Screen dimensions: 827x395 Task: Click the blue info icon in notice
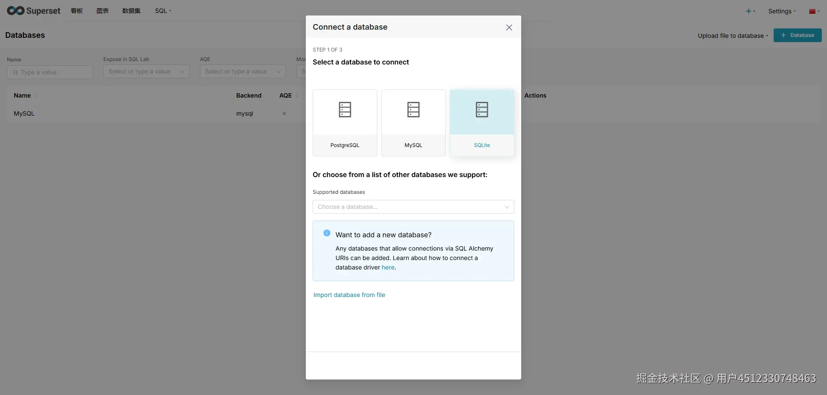[x=327, y=233]
